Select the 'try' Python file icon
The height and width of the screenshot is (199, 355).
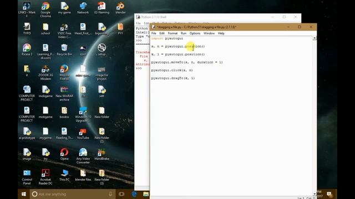tap(45, 154)
